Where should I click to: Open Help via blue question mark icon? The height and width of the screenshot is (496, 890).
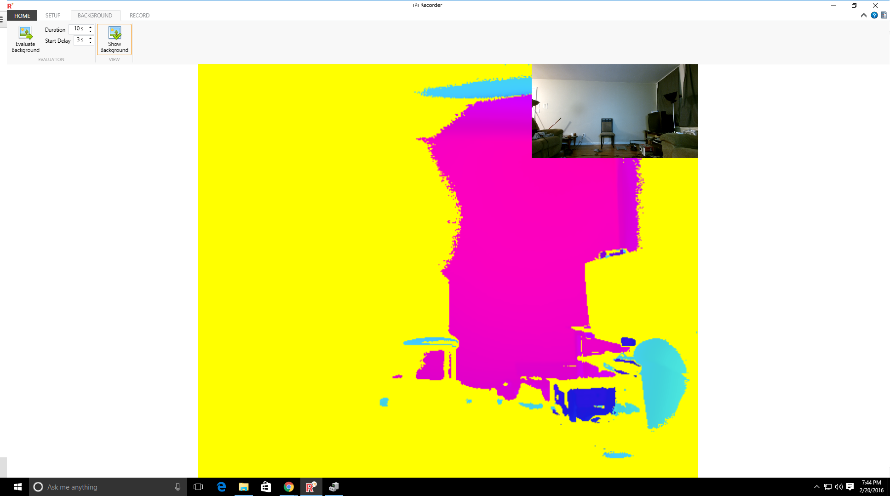click(874, 15)
